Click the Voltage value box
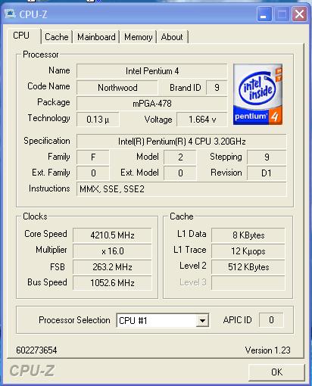 pyautogui.click(x=202, y=120)
